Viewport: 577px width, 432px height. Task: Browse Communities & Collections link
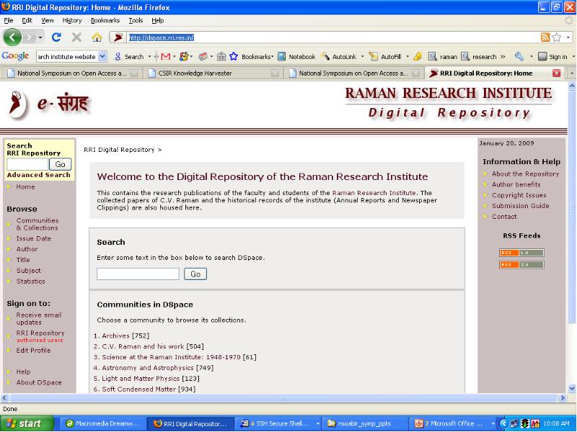[38, 224]
